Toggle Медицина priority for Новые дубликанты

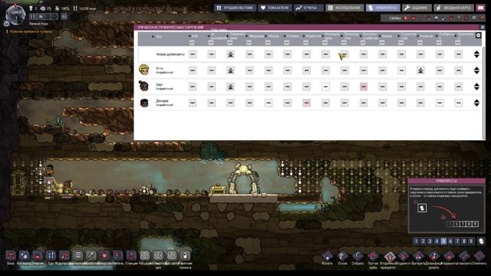click(249, 54)
